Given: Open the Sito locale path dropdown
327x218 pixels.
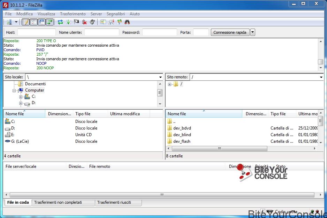Looking at the screenshot, I should (160, 77).
